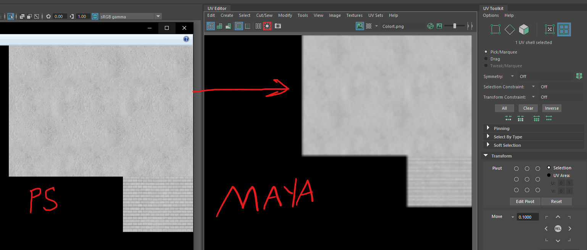The image size is (587, 250).
Task: Adjust the image dimming slider
Action: 455,26
